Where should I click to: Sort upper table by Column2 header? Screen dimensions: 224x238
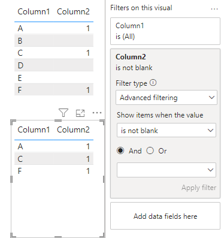[73, 11]
